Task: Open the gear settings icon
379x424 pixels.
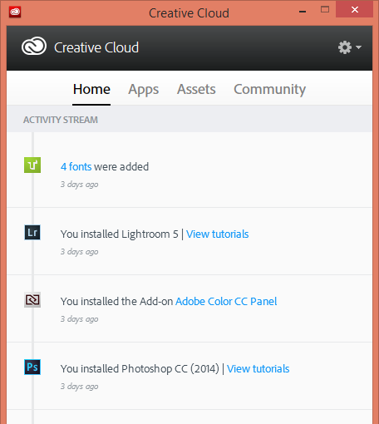Action: click(345, 47)
